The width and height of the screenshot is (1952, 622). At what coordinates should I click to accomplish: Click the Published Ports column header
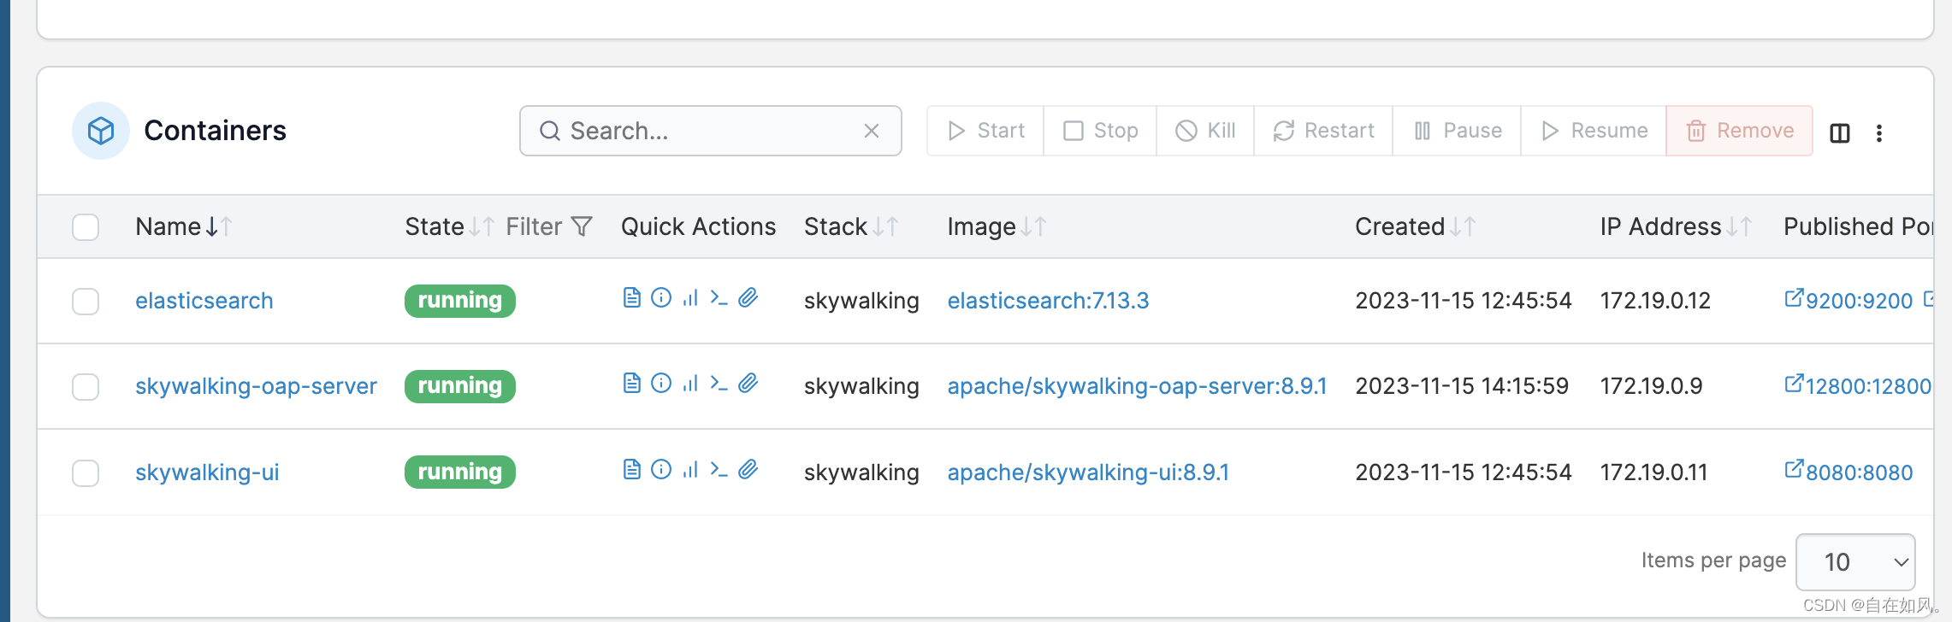point(1858,226)
